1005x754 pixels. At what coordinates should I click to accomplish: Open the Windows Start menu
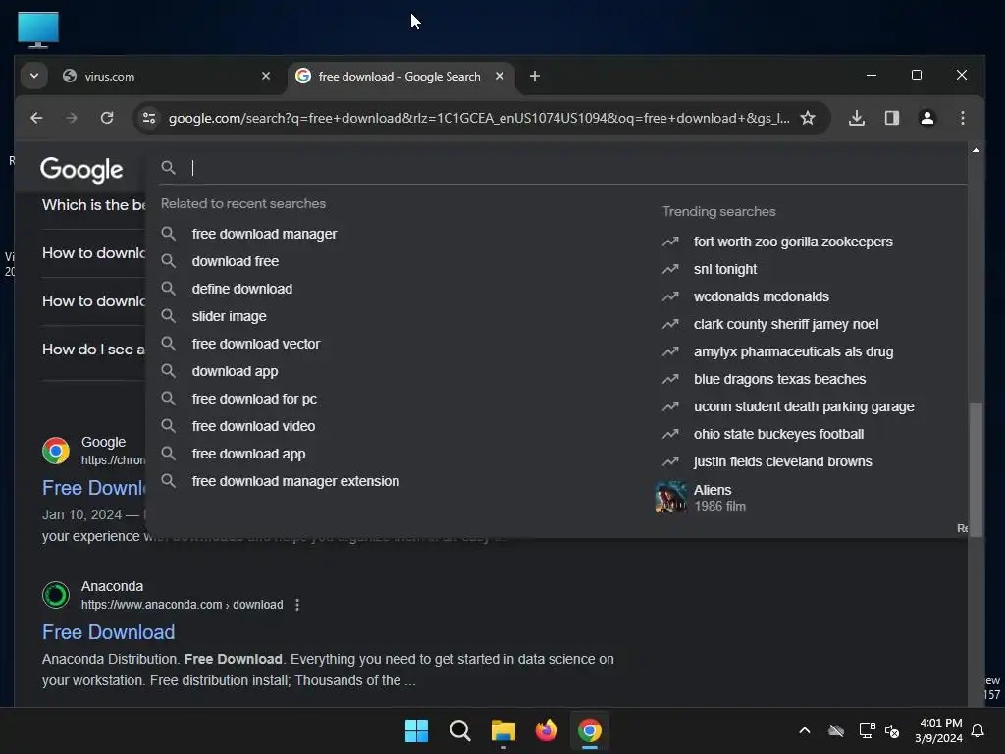(416, 730)
